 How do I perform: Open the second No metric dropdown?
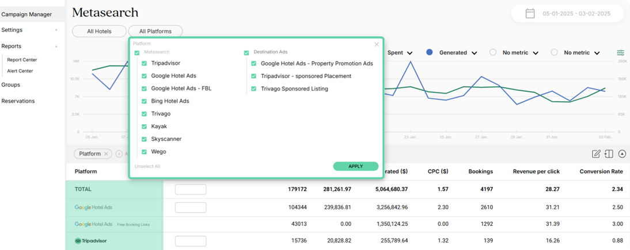click(x=582, y=52)
